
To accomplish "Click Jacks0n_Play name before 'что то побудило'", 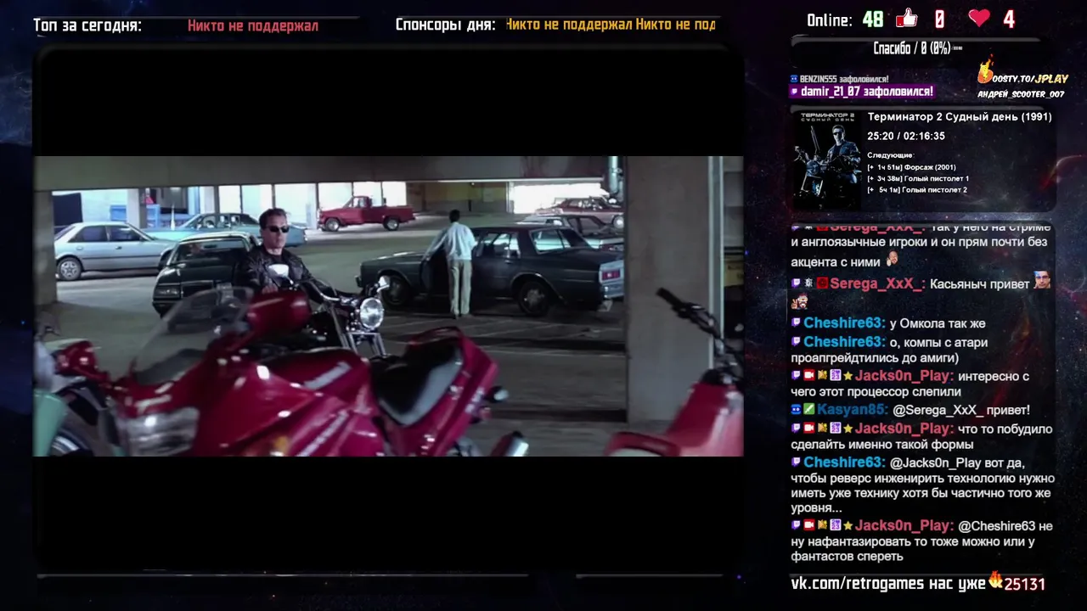I will coord(904,428).
